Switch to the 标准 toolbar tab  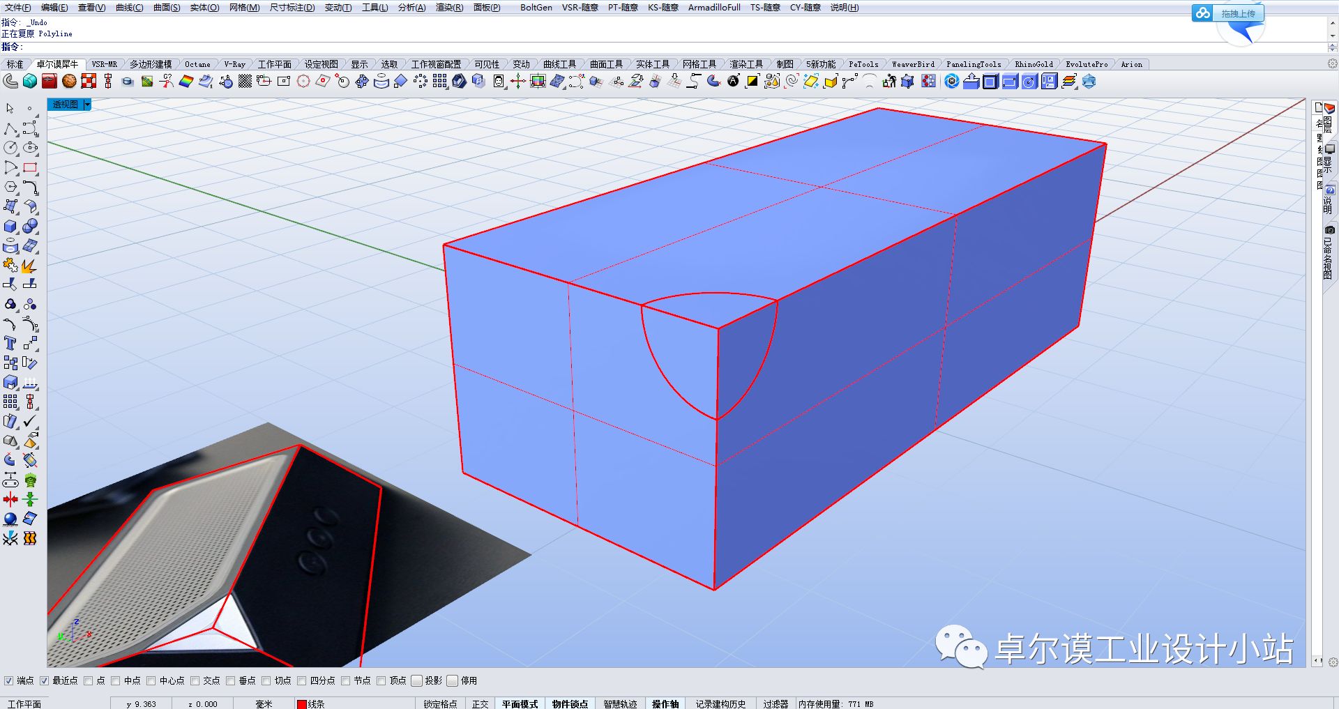(x=15, y=64)
